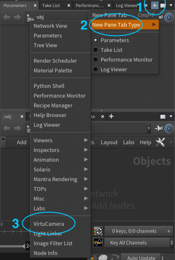175x260 pixels.
Task: Select the Performance Monitor radio option
Action: click(95, 60)
